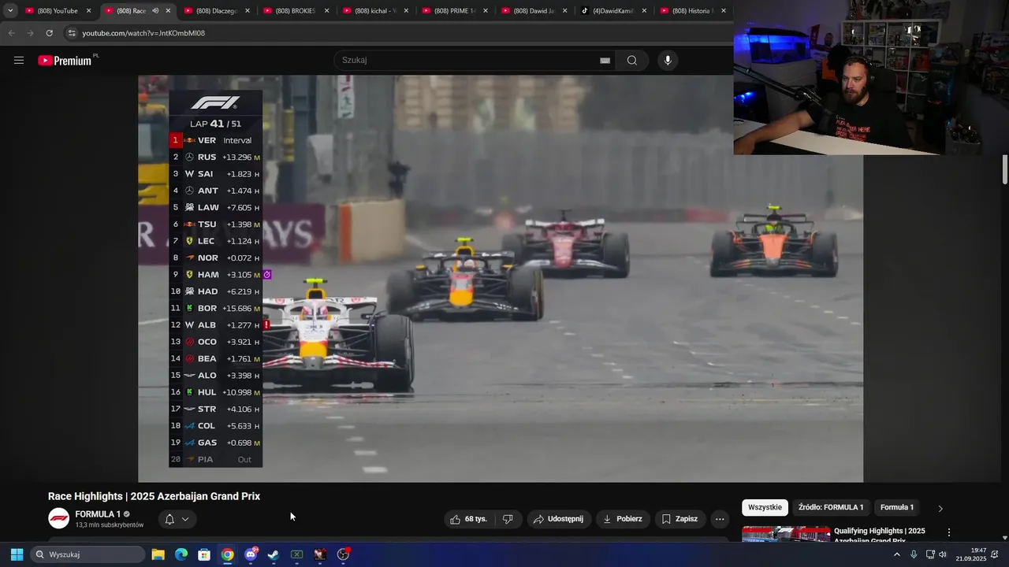Open notification bell dropdown for channel
Image resolution: width=1009 pixels, height=567 pixels.
[x=177, y=519]
